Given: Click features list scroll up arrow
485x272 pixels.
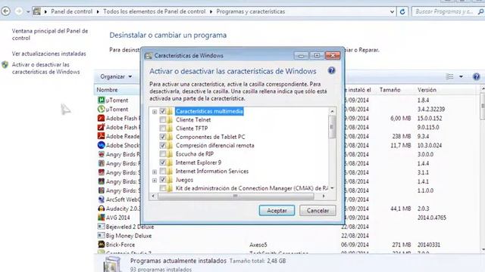Looking at the screenshot, I should tap(332, 111).
